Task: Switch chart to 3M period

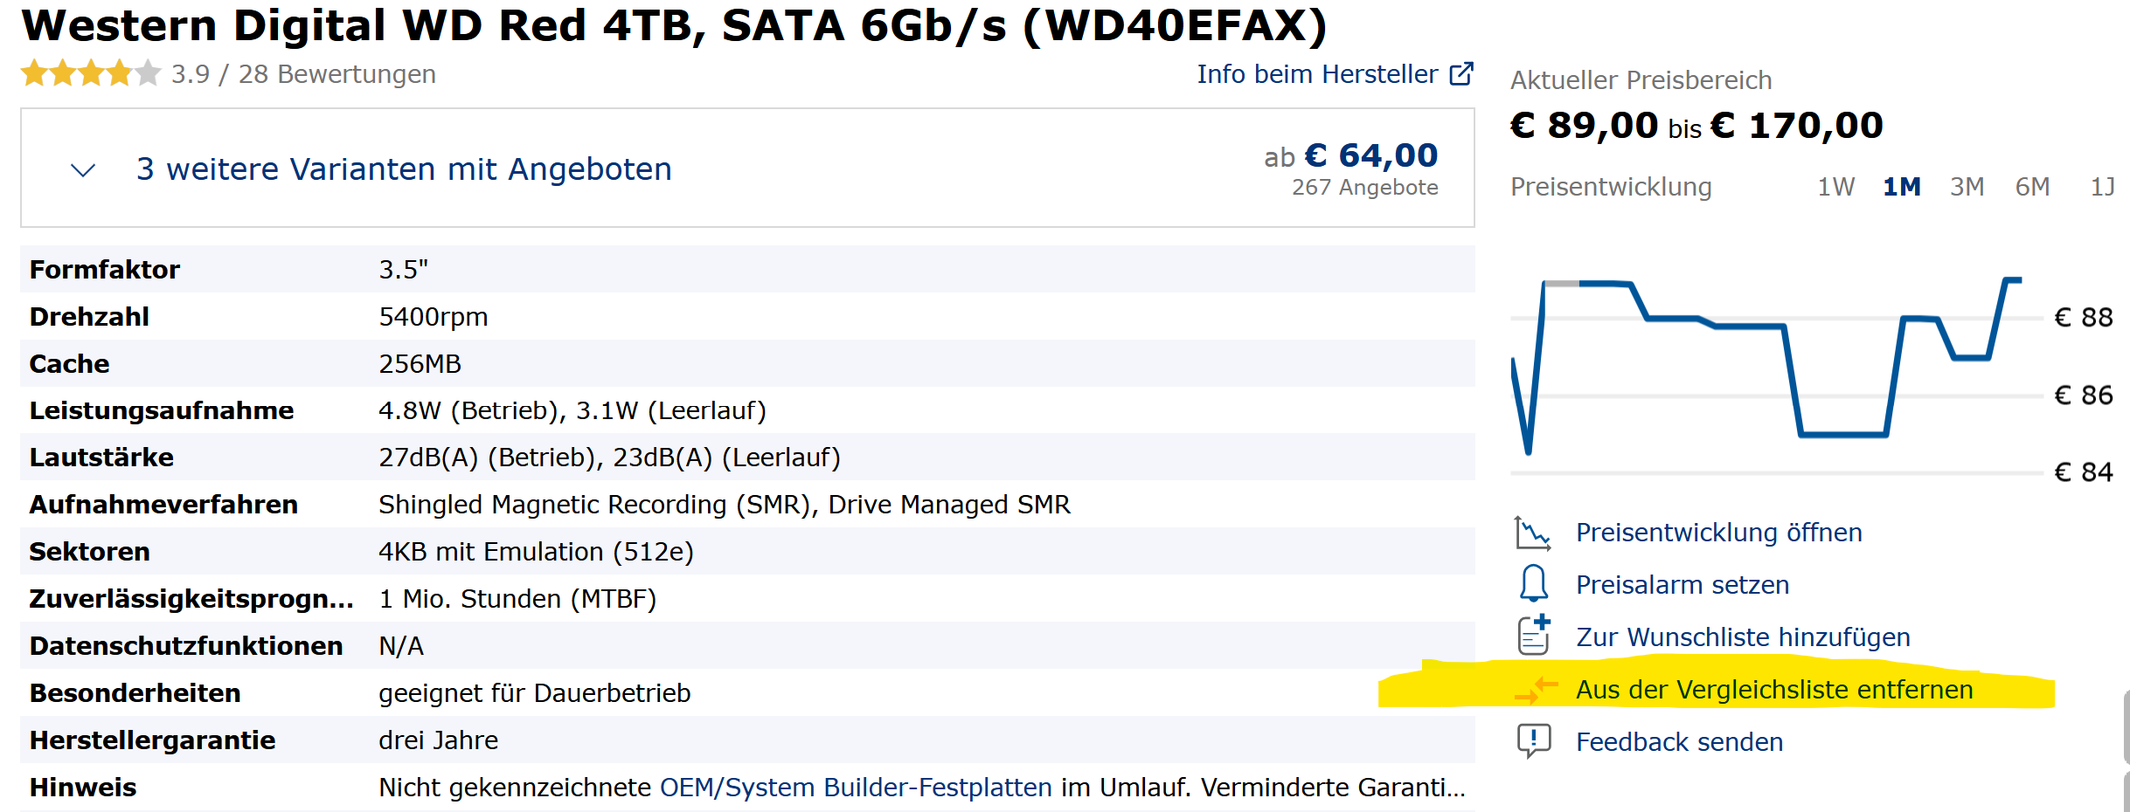Action: [x=1967, y=187]
